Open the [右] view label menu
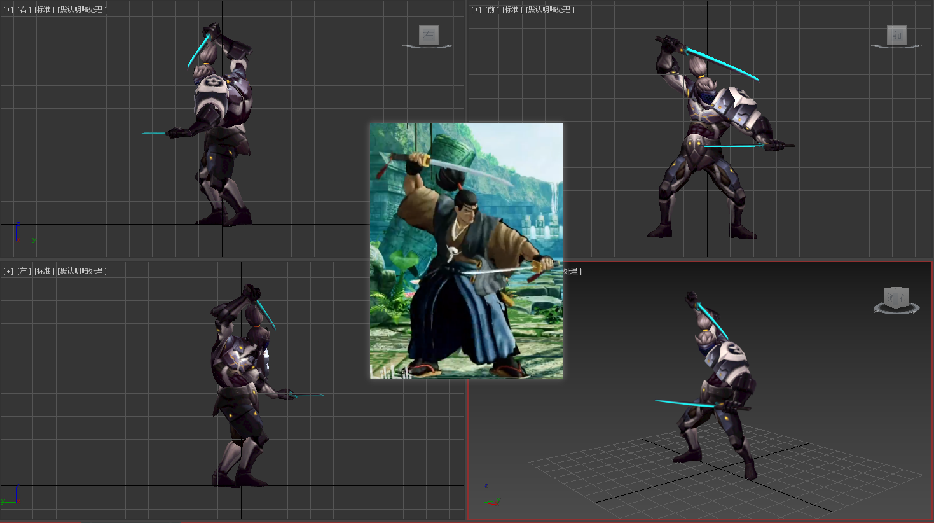The width and height of the screenshot is (934, 523). click(24, 10)
